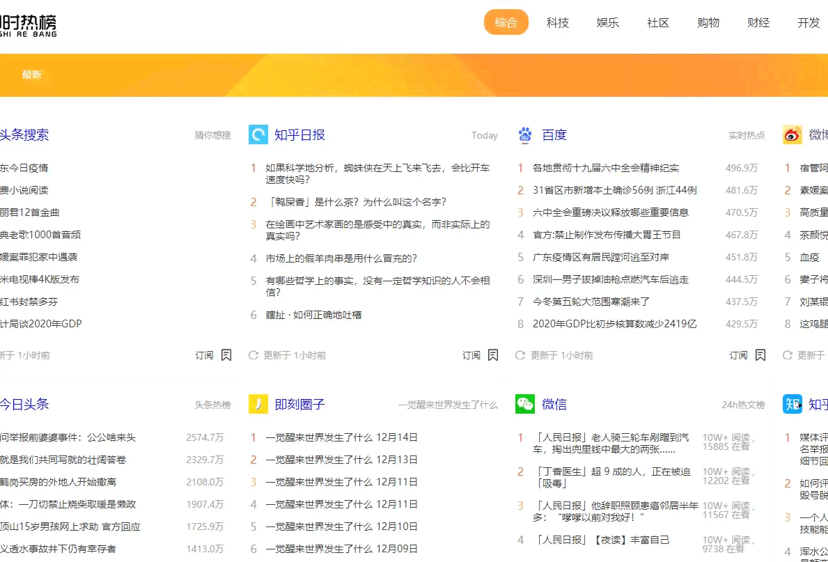Open 鹤岗买房的外地人开始撤离 headline
This screenshot has height=562, width=828.
coord(58,482)
